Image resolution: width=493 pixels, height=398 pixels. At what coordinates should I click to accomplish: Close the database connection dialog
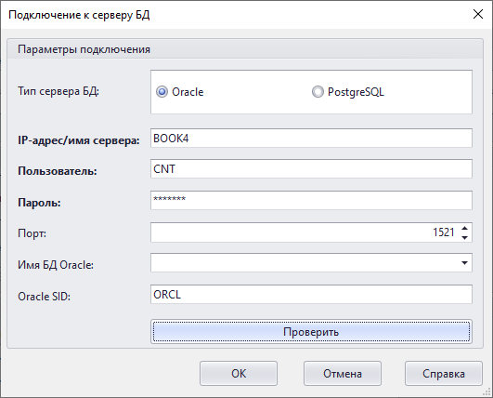point(478,14)
